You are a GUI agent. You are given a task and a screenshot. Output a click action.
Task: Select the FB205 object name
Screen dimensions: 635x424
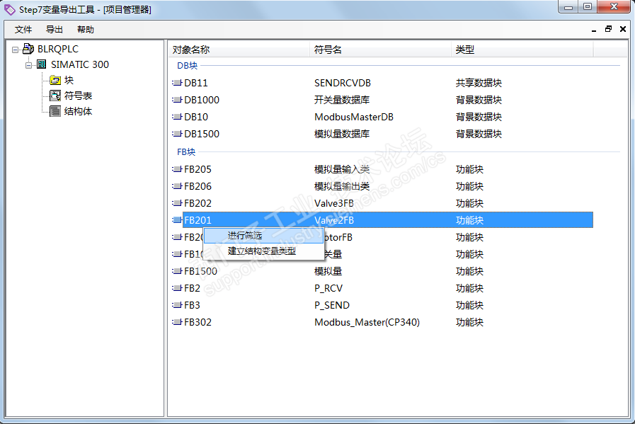point(198,169)
